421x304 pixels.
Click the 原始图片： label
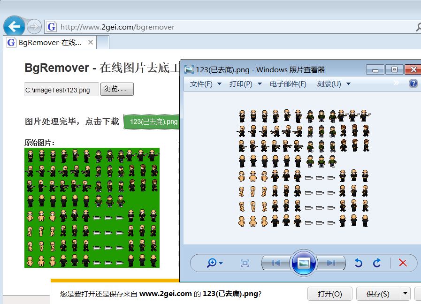click(40, 143)
